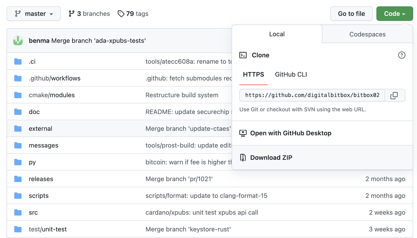
Task: Click the benma commit author avatar
Action: click(x=18, y=41)
